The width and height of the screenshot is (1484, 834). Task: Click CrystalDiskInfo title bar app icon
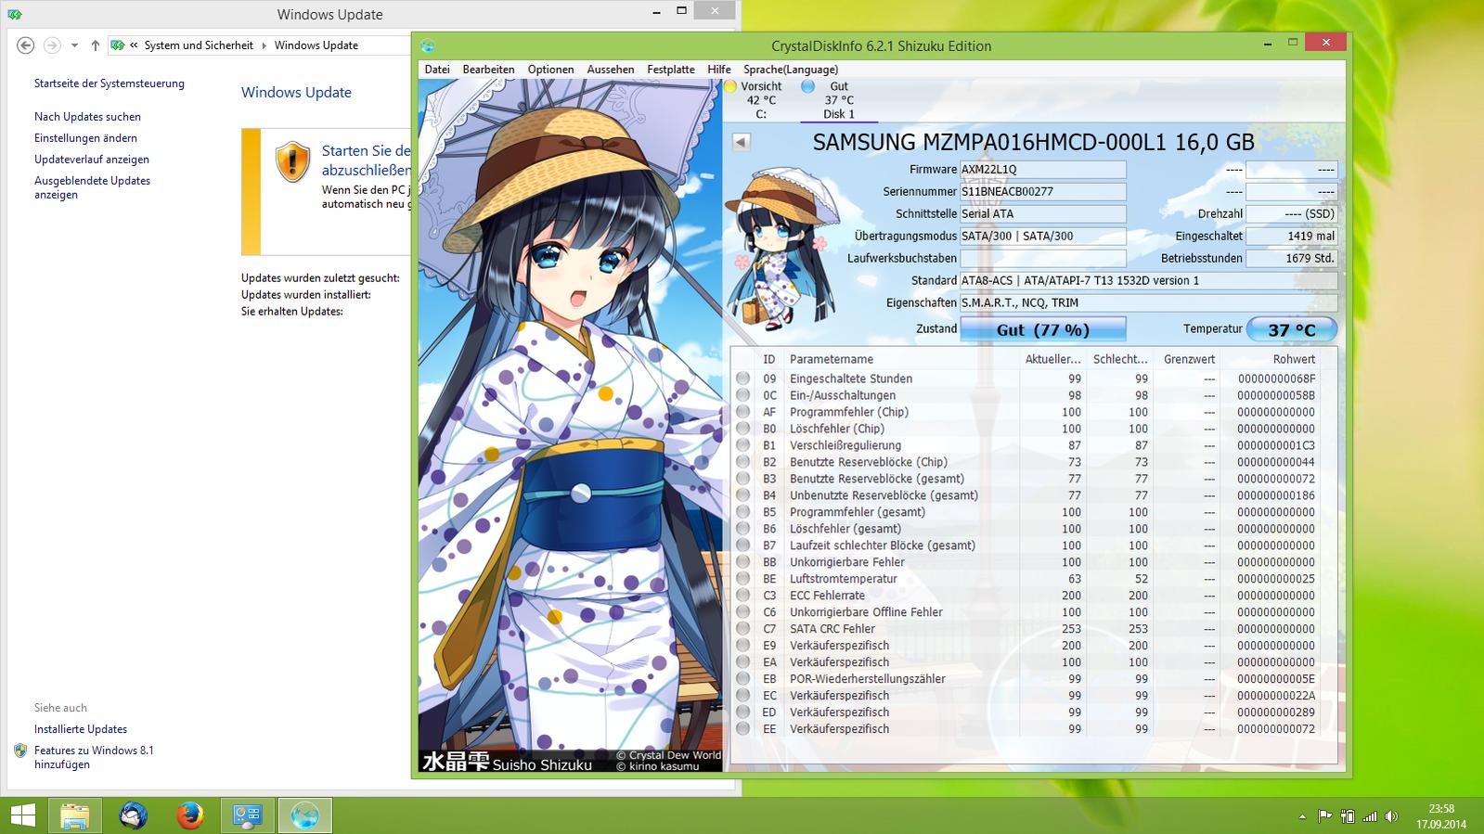pyautogui.click(x=427, y=45)
